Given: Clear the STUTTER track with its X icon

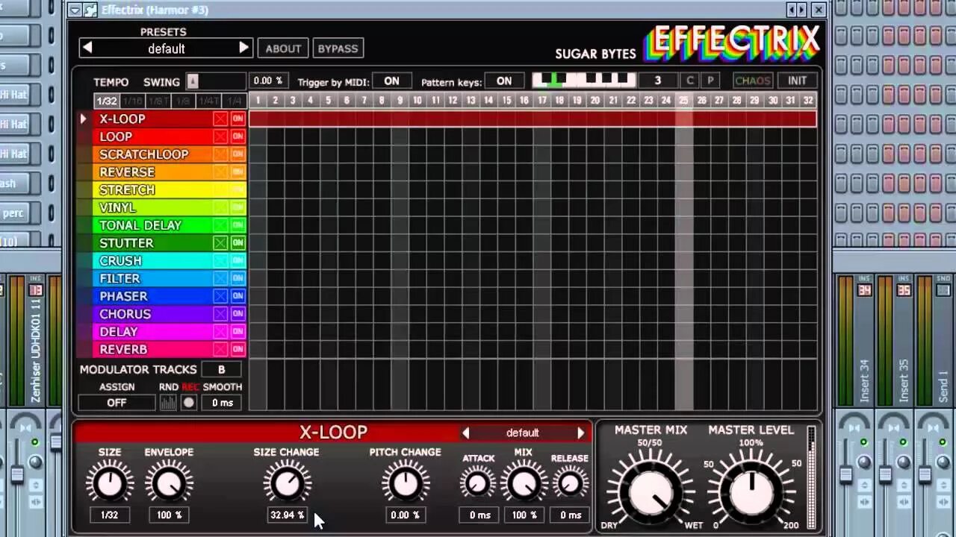Looking at the screenshot, I should tap(220, 243).
